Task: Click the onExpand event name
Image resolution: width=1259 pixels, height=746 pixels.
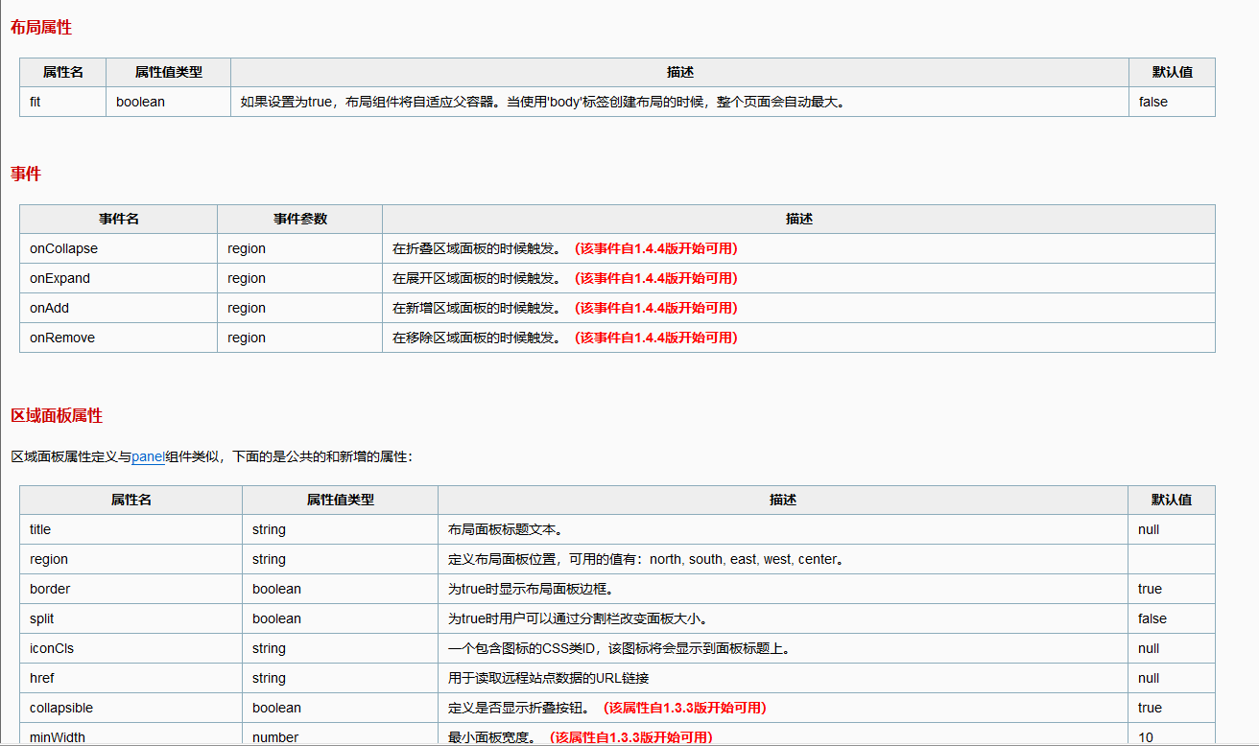Action: [59, 278]
